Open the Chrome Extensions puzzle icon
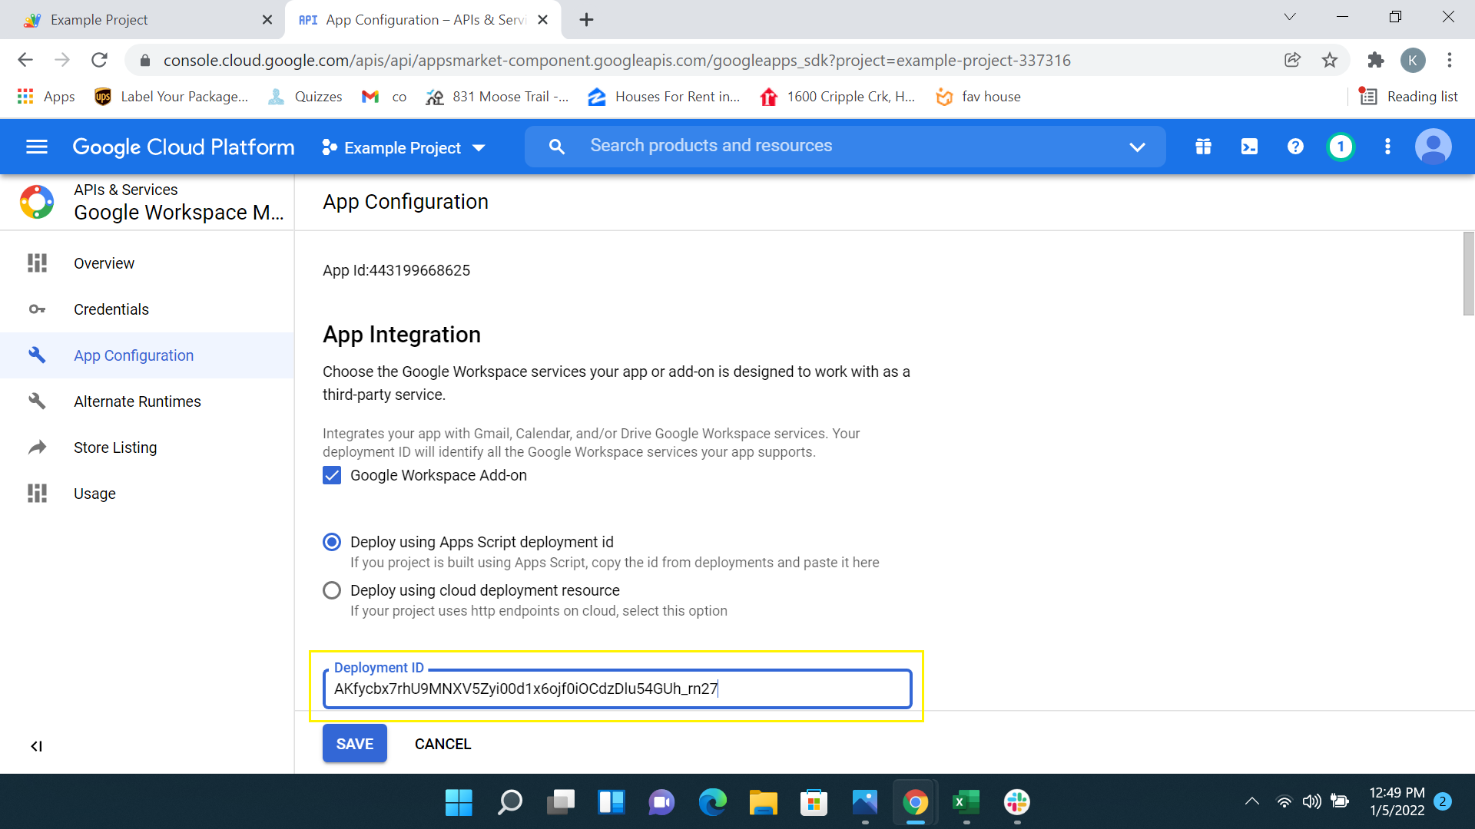Screen dimensions: 1475x829 (x=1376, y=60)
